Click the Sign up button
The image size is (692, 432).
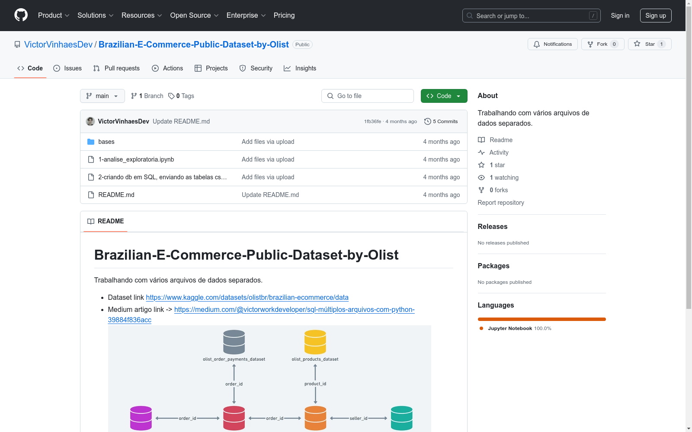click(656, 16)
